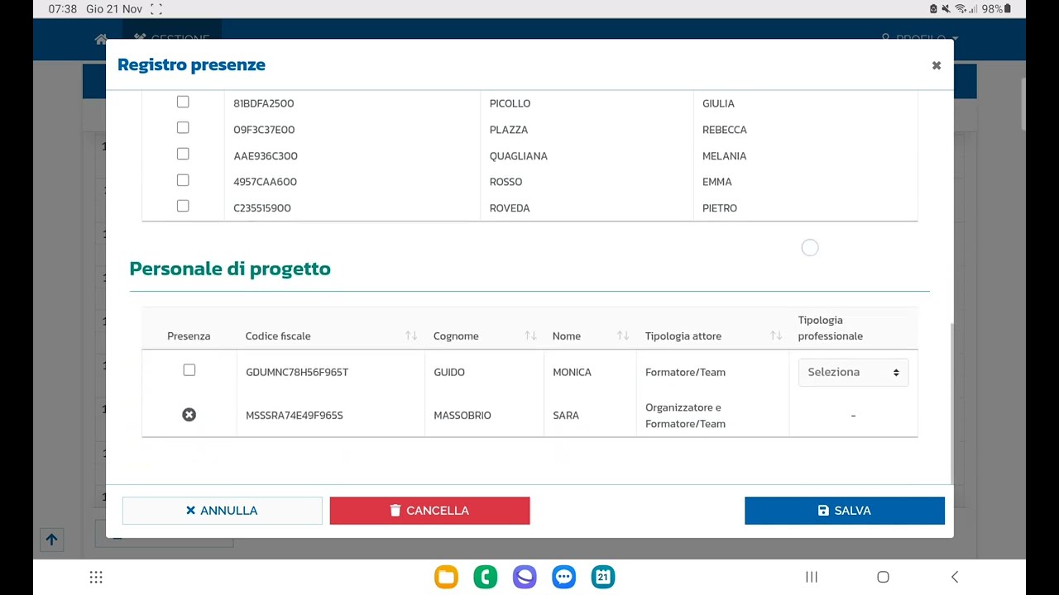This screenshot has width=1059, height=595.
Task: Click the red CANCELLA button
Action: (429, 511)
